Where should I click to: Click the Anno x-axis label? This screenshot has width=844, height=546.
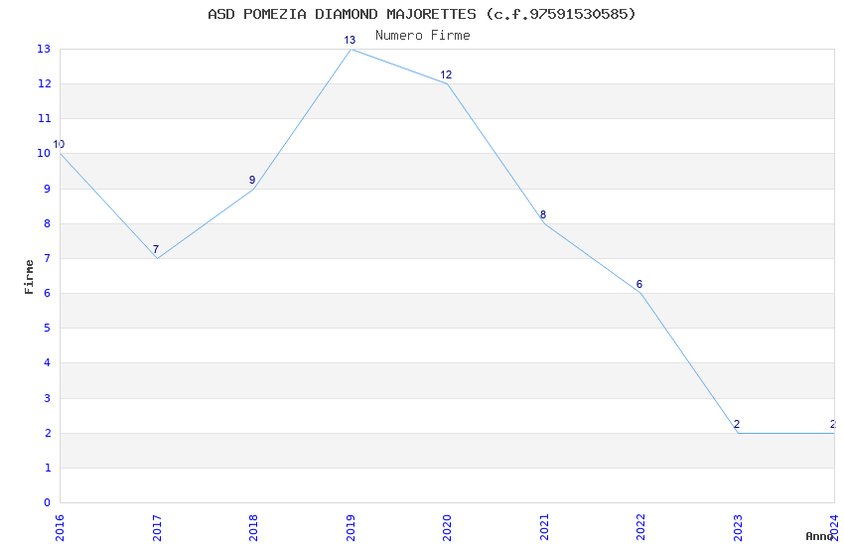point(819,536)
